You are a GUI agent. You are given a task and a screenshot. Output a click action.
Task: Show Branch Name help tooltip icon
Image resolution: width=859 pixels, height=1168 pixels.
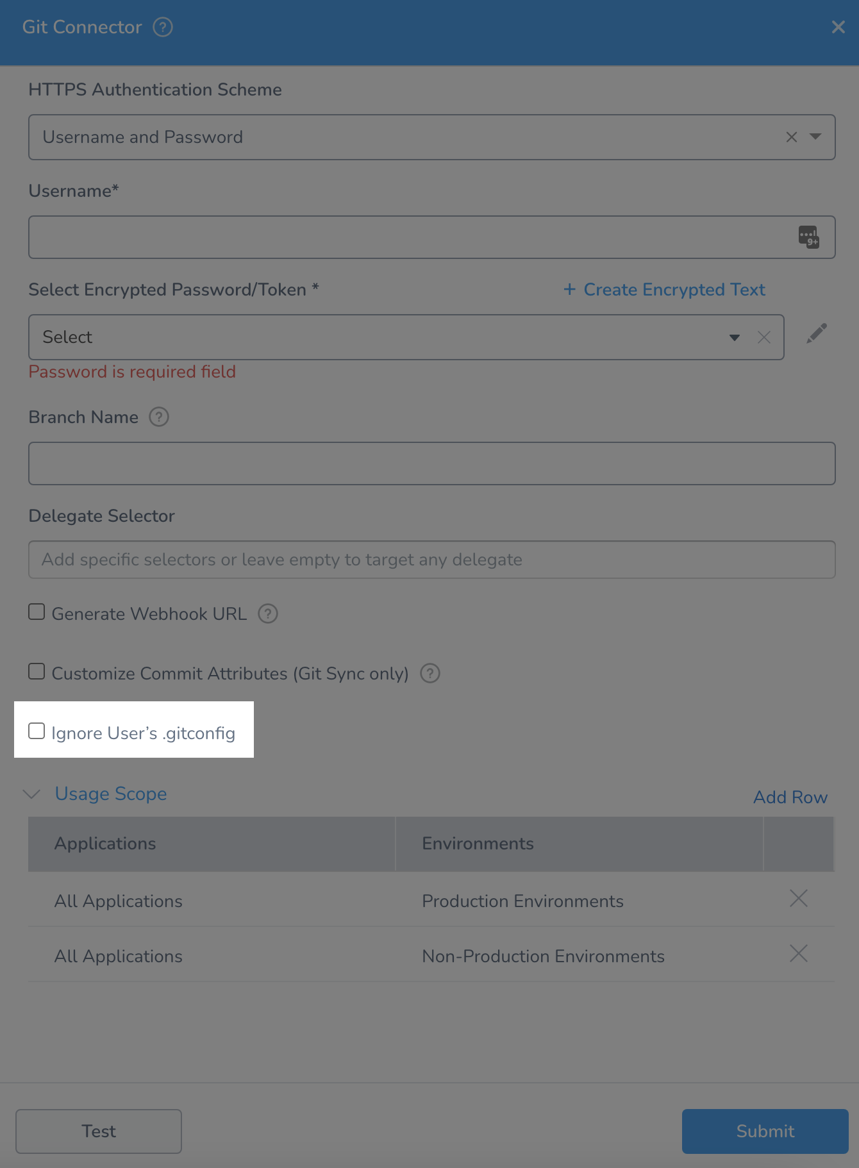click(x=159, y=417)
